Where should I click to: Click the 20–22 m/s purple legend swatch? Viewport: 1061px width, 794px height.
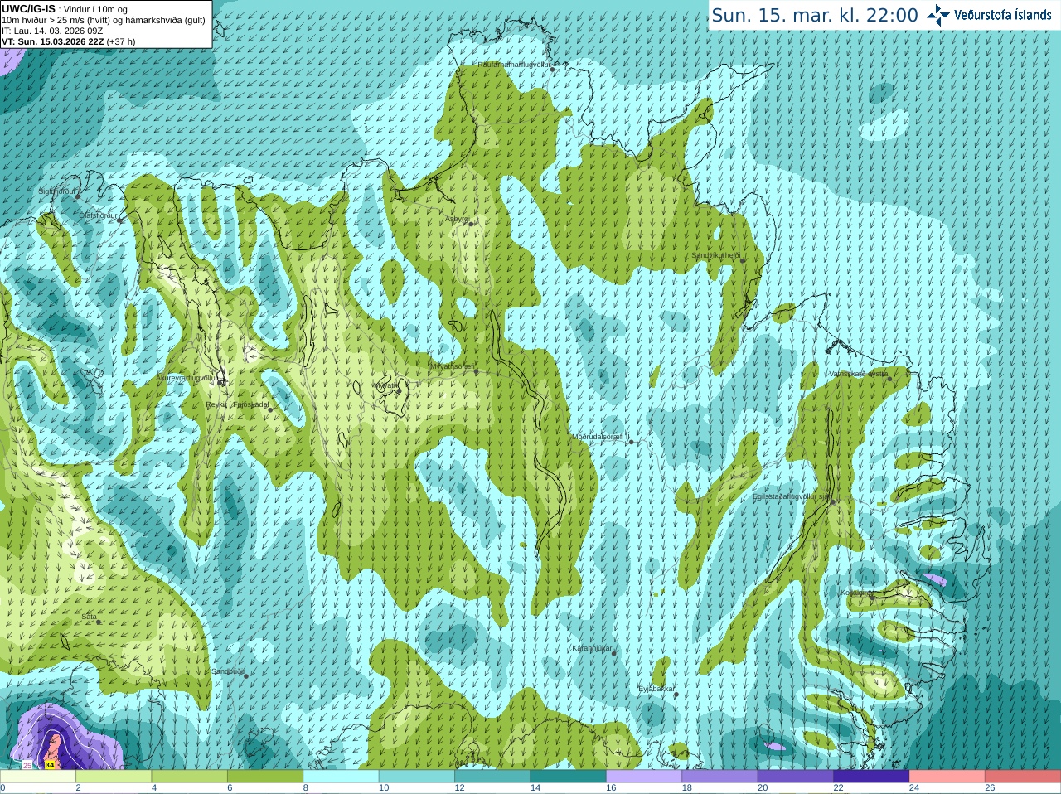point(796,777)
